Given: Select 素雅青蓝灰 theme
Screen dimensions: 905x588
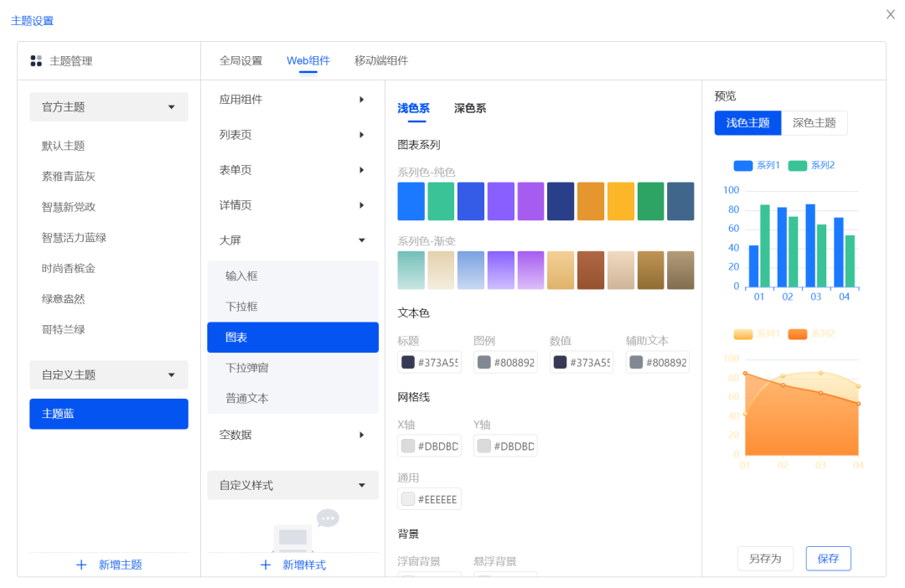Looking at the screenshot, I should point(68,176).
